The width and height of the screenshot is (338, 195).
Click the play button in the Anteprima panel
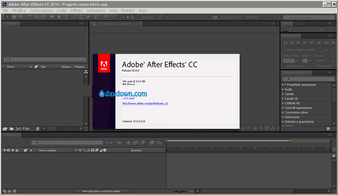pos(298,43)
